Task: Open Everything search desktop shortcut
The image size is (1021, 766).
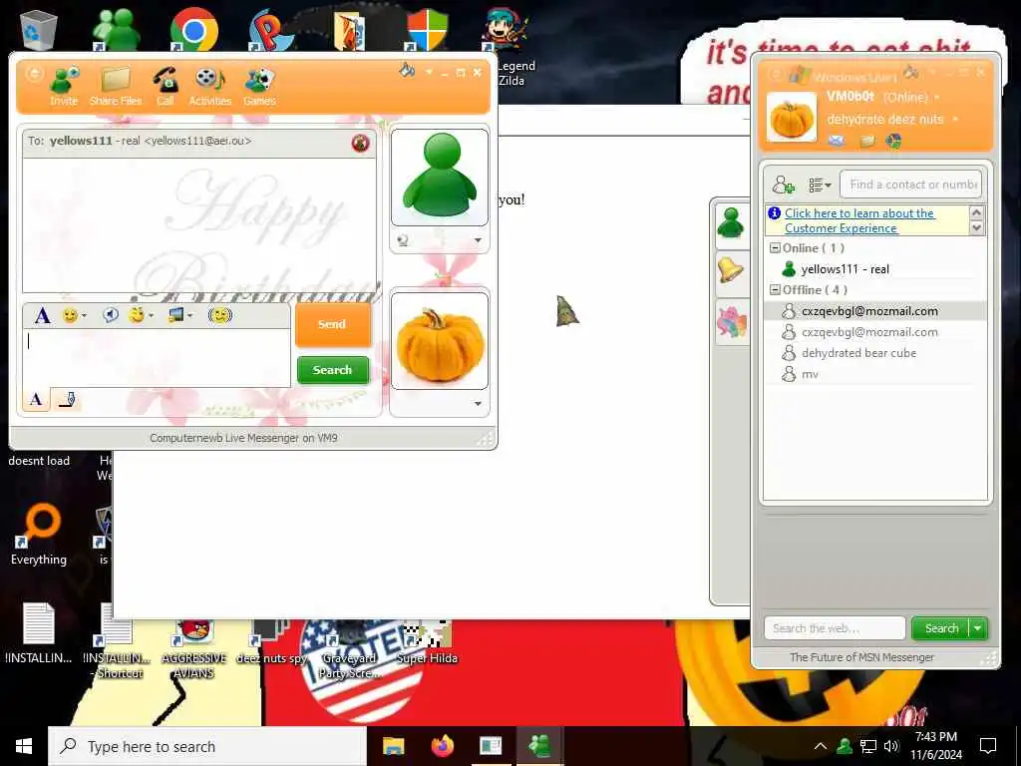Action: click(39, 536)
